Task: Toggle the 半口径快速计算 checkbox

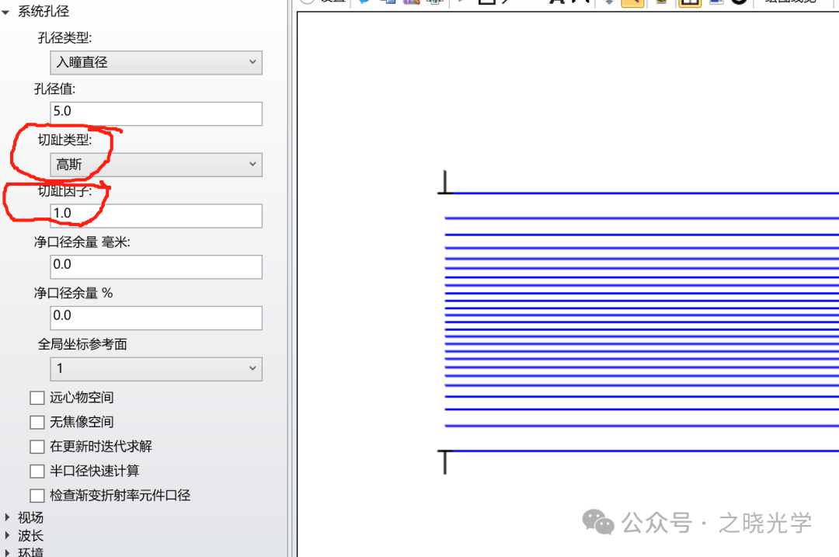Action: click(x=37, y=472)
